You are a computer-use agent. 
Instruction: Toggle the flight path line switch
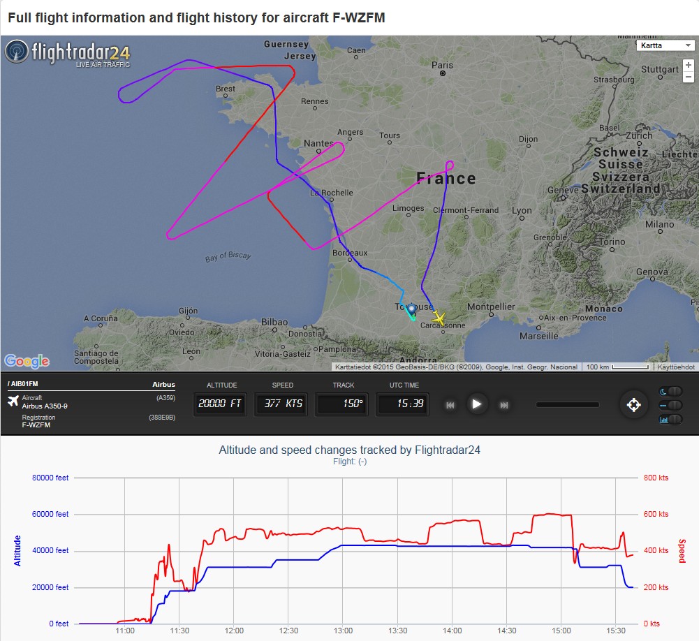pyautogui.click(x=670, y=405)
